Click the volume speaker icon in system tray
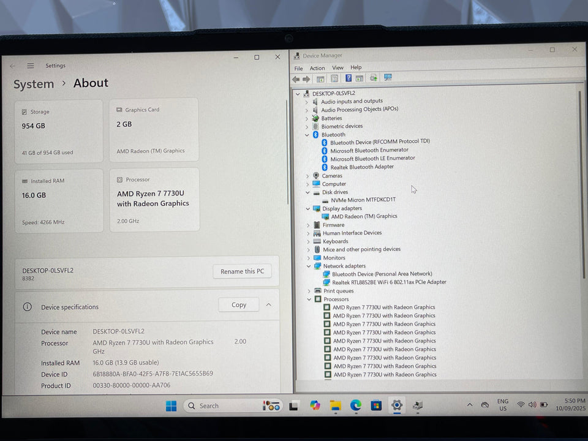This screenshot has height=441, width=588. click(532, 405)
